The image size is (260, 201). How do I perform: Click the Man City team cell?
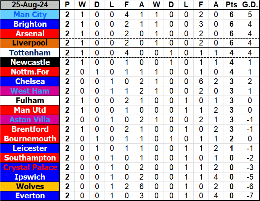(x=30, y=15)
